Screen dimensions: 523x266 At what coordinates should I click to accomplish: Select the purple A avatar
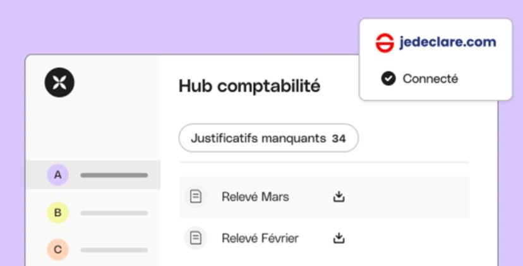coord(57,175)
